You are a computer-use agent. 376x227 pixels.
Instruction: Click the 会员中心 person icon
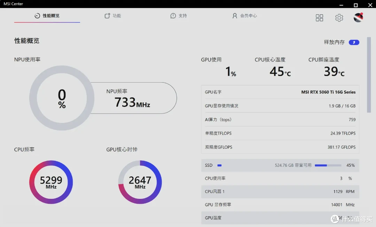pos(235,16)
